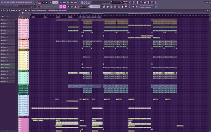Screen dimensions: 211x132
Task: Open the 'Playlist - Arrangement' breadcrumb
Action: (x=38, y=10)
